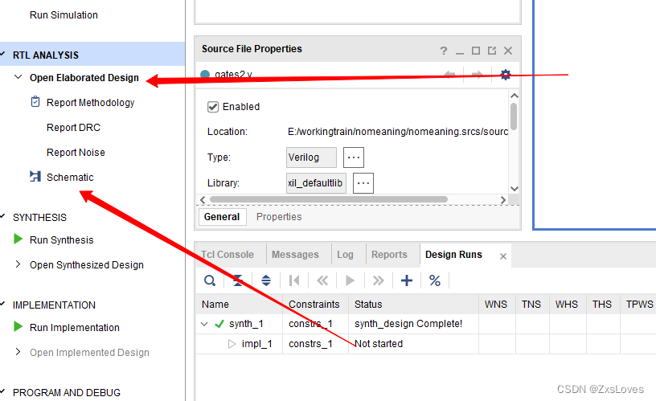The image size is (656, 401).
Task: Sort by the Constraints column header
Action: (x=316, y=305)
